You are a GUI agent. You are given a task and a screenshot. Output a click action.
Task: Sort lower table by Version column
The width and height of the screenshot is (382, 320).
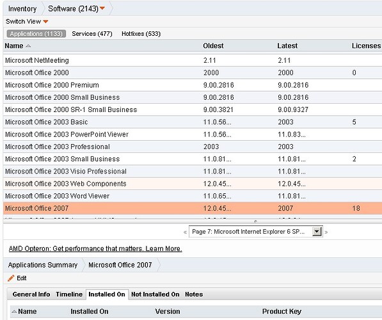[168, 312]
